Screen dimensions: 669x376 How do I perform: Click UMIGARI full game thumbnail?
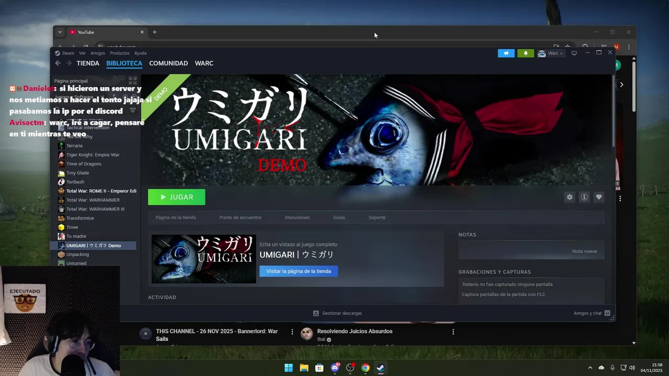(204, 259)
